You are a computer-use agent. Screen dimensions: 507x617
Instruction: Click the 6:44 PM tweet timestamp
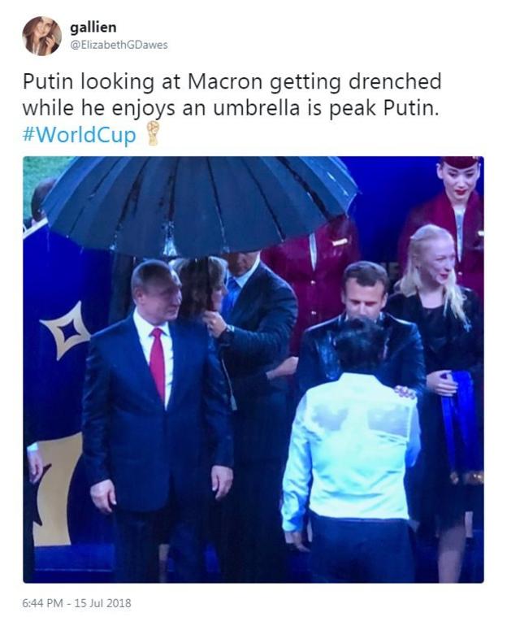[42, 603]
